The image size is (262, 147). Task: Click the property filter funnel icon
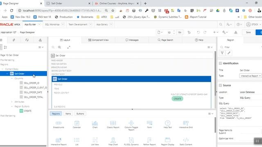point(222,53)
